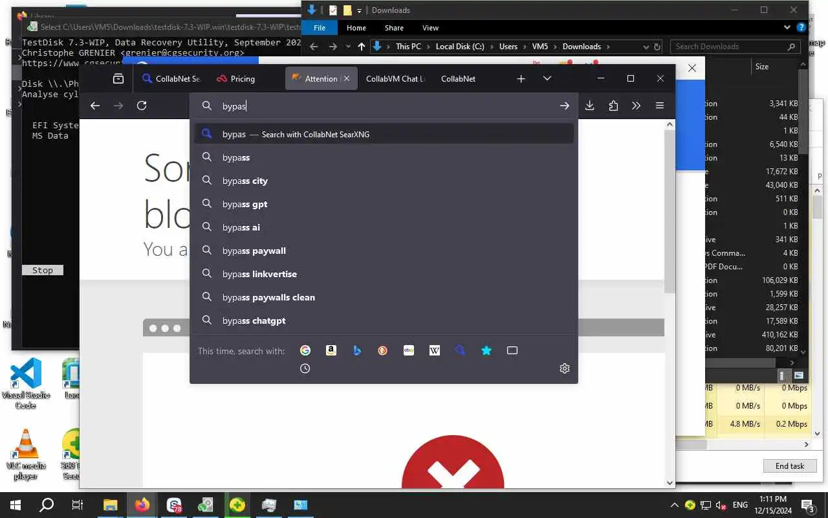
Task: Open search settings gear in suggestion panel
Action: point(565,368)
